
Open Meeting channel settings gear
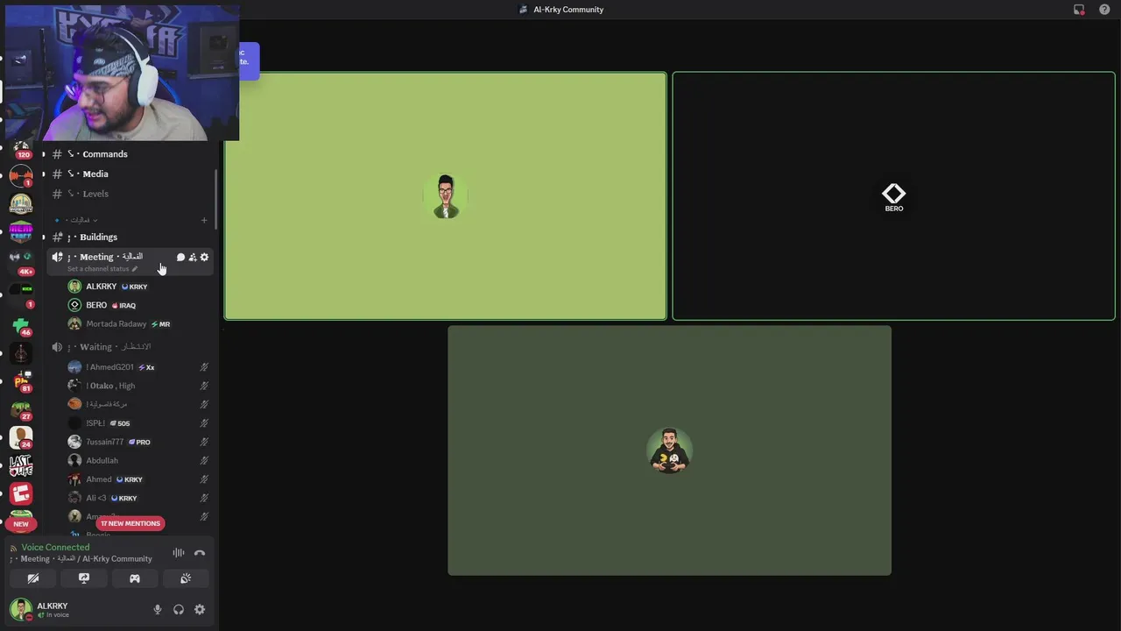pos(204,257)
